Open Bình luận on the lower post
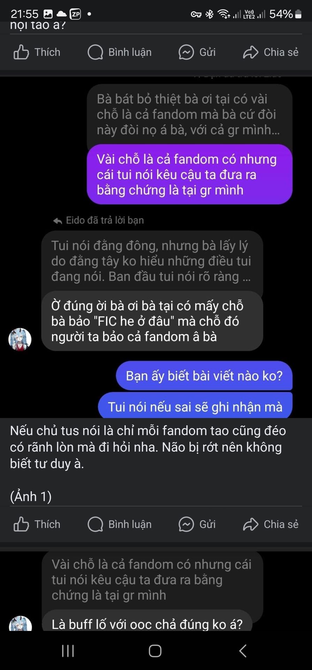312x670 pixels. [x=120, y=524]
